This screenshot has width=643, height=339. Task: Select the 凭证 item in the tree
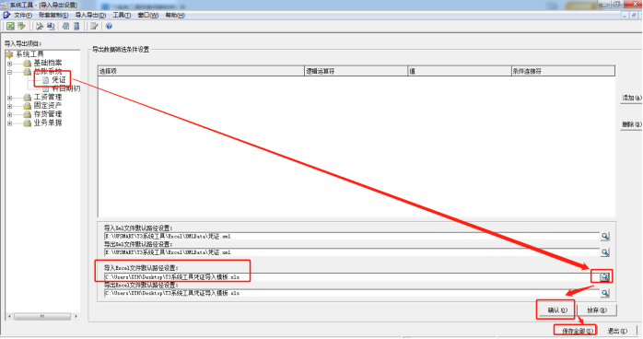(59, 80)
